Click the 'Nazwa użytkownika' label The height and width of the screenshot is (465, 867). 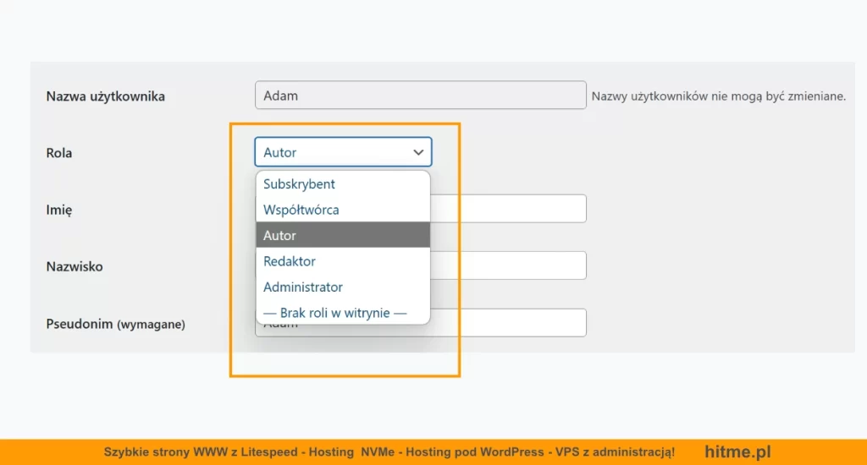(x=105, y=96)
